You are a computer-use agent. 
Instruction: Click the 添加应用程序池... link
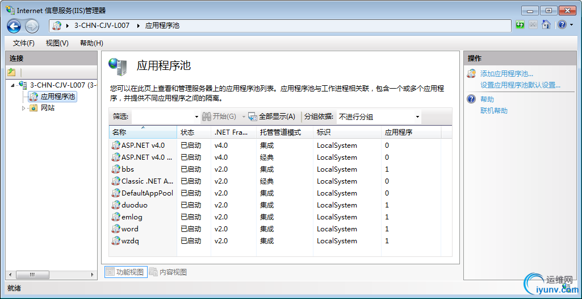[506, 73]
